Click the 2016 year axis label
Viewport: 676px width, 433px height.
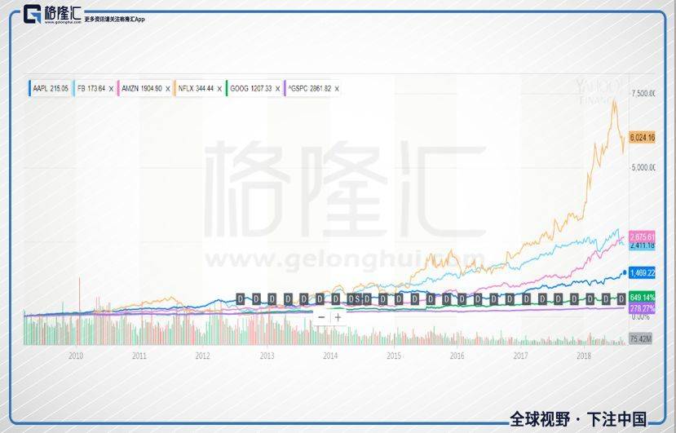click(457, 356)
